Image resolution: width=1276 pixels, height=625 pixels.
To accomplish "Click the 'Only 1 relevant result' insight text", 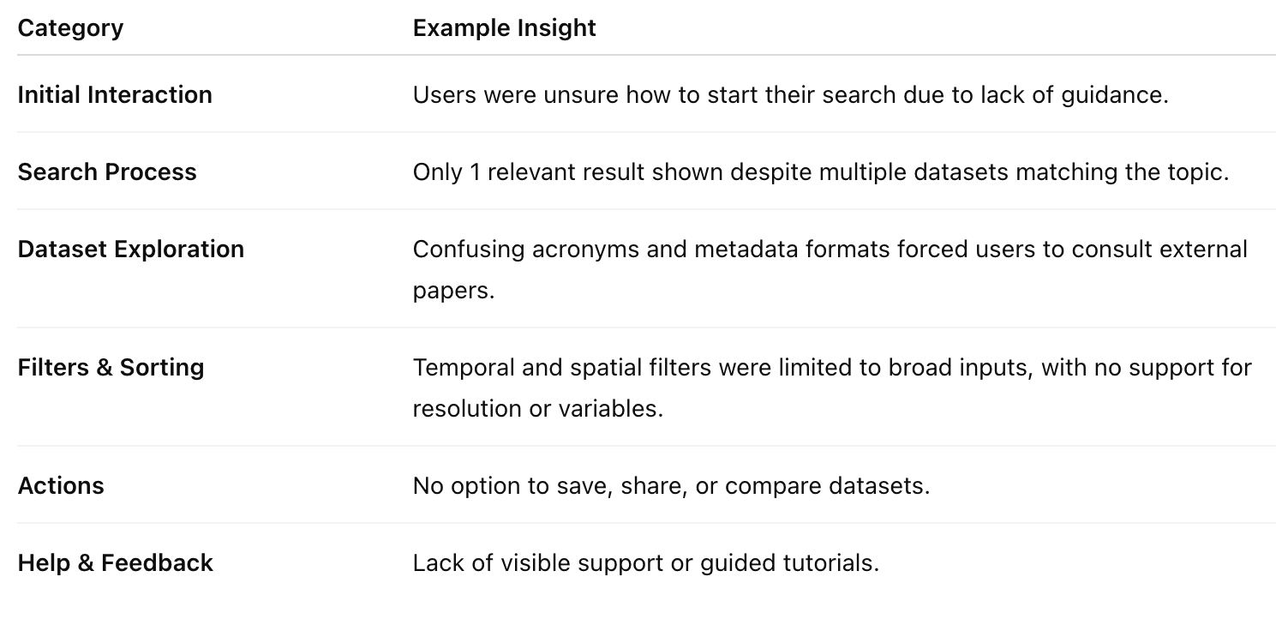I will coord(821,171).
